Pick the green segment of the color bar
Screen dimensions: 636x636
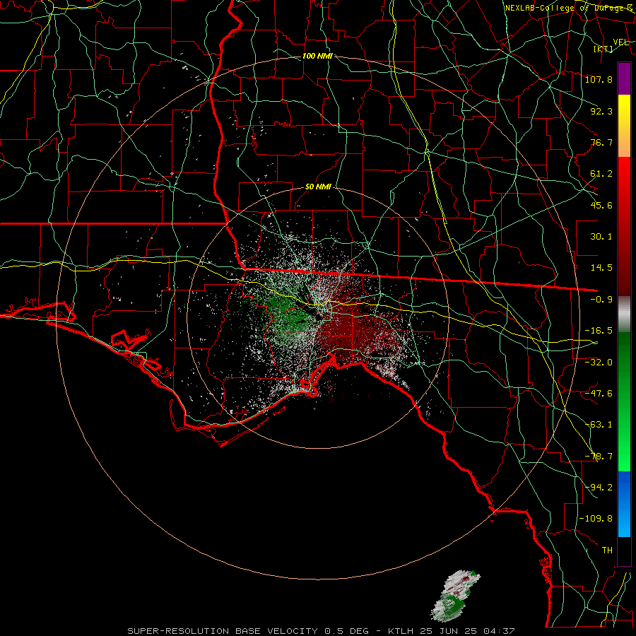pos(624,401)
